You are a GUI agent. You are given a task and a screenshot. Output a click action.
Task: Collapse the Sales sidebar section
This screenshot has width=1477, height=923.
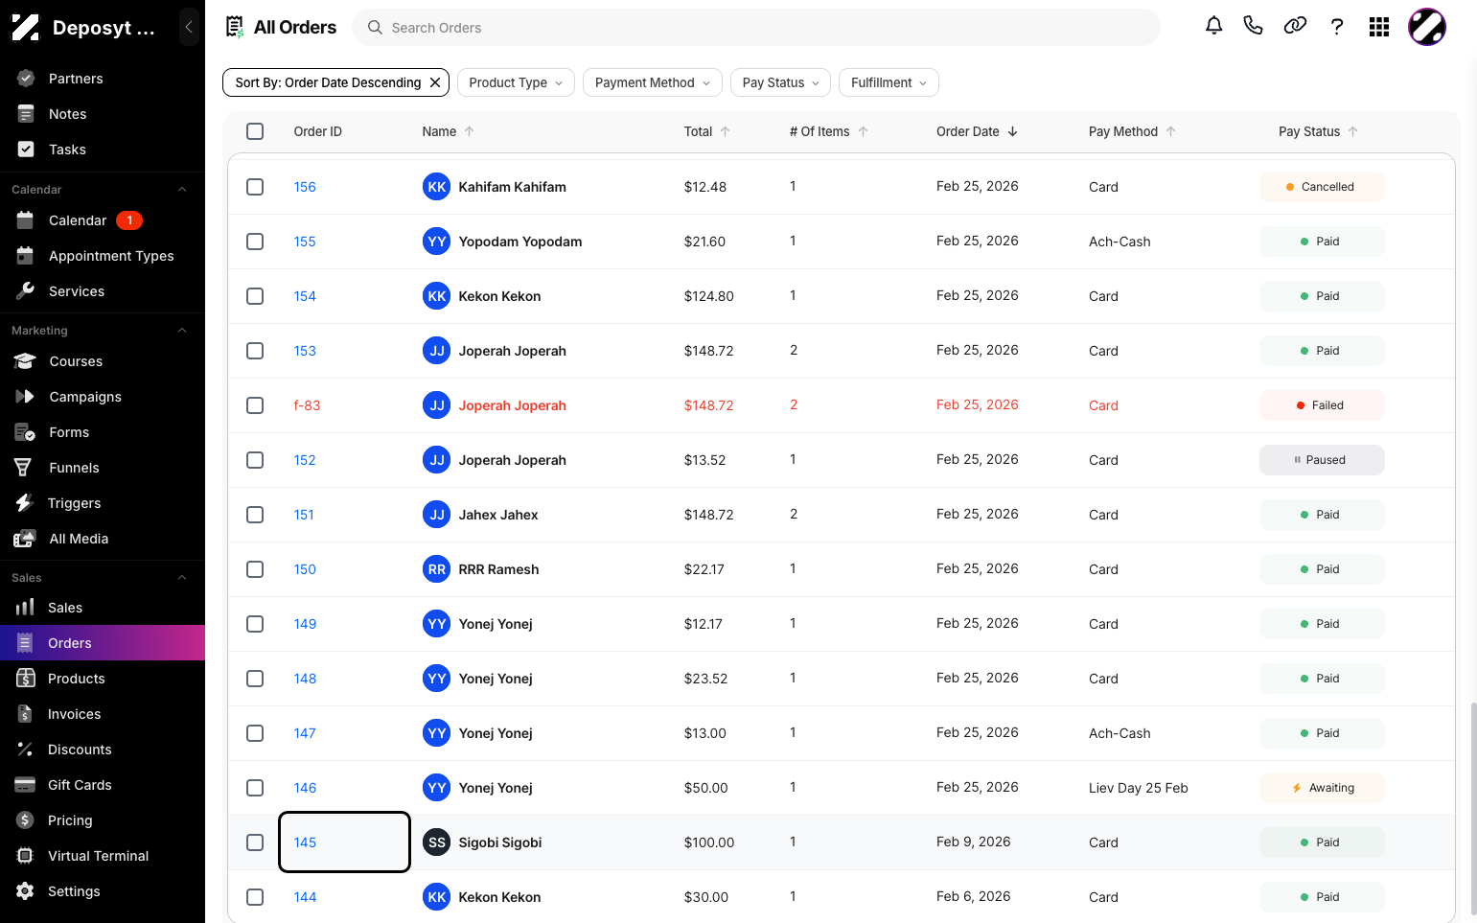182,578
